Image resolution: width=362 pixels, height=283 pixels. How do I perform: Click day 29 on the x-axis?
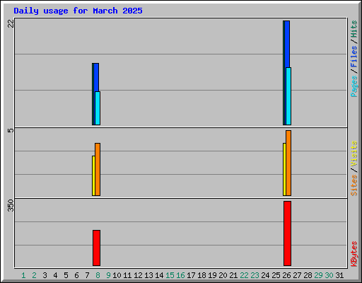[x=318, y=275]
